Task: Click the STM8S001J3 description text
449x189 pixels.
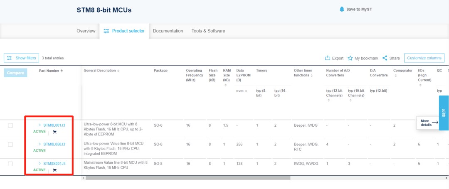Action: click(116, 165)
